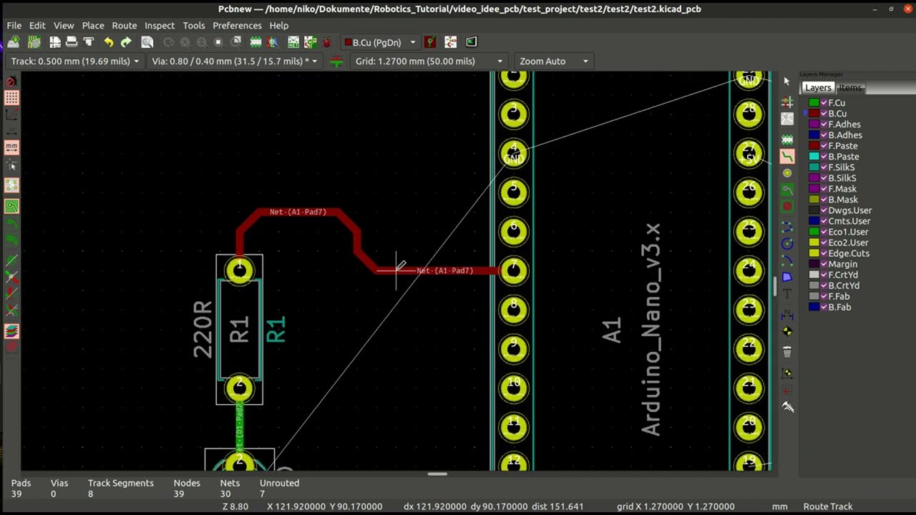Open the File menu
This screenshot has width=916, height=515.
(14, 25)
